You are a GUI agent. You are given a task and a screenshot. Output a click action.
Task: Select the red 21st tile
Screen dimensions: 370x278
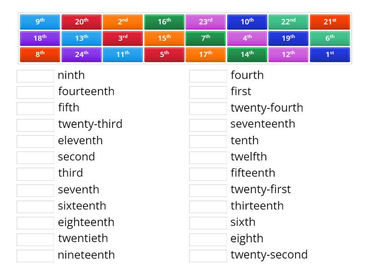click(330, 20)
